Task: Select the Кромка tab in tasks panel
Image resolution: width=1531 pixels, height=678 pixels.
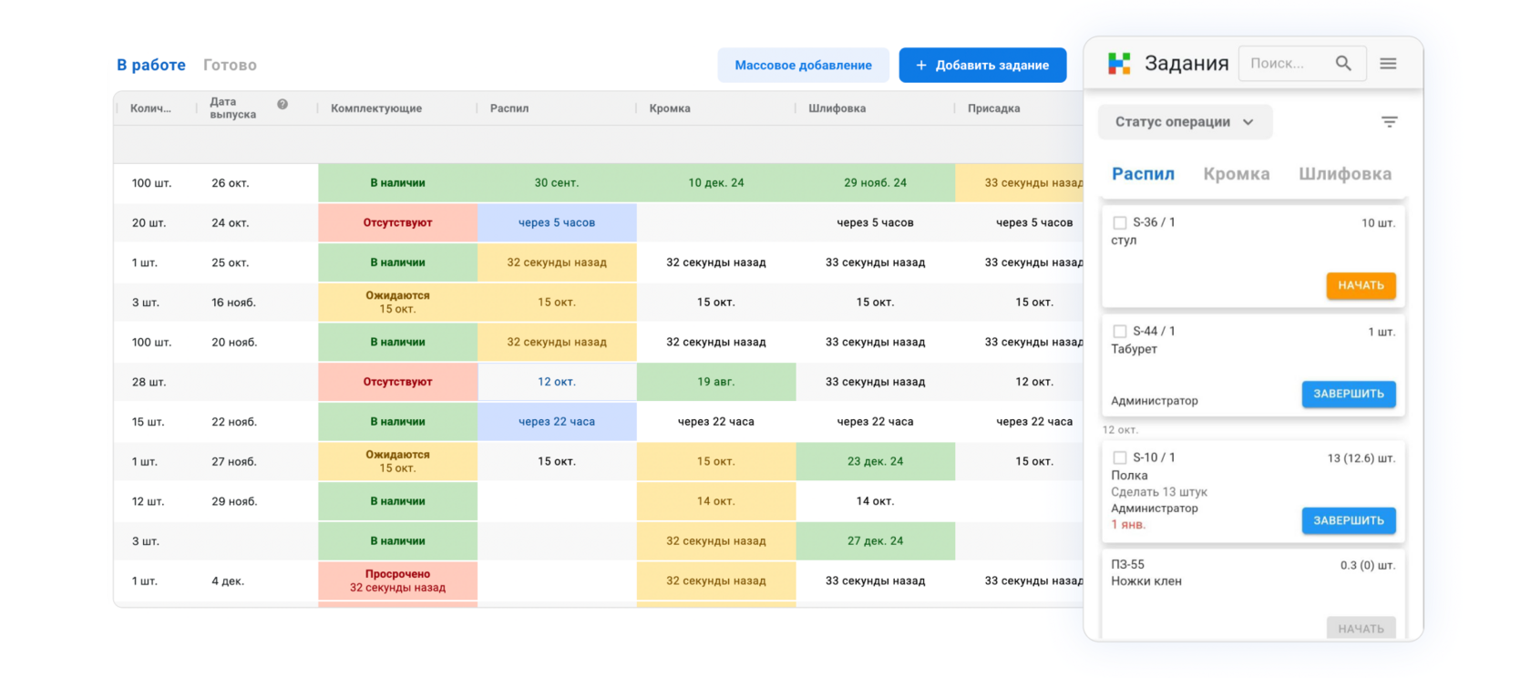Action: (x=1237, y=173)
